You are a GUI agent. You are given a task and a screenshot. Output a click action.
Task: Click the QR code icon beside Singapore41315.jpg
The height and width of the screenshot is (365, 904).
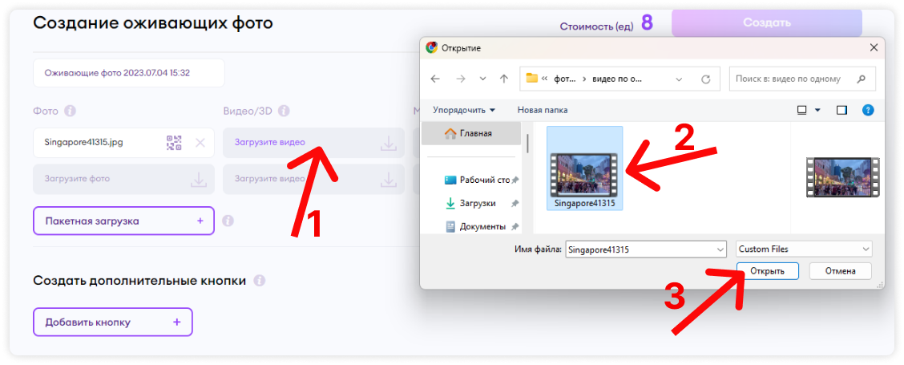(x=174, y=143)
